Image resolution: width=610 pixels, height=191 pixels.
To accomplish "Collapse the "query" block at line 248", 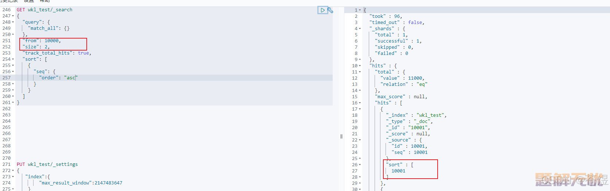I will coord(13,22).
